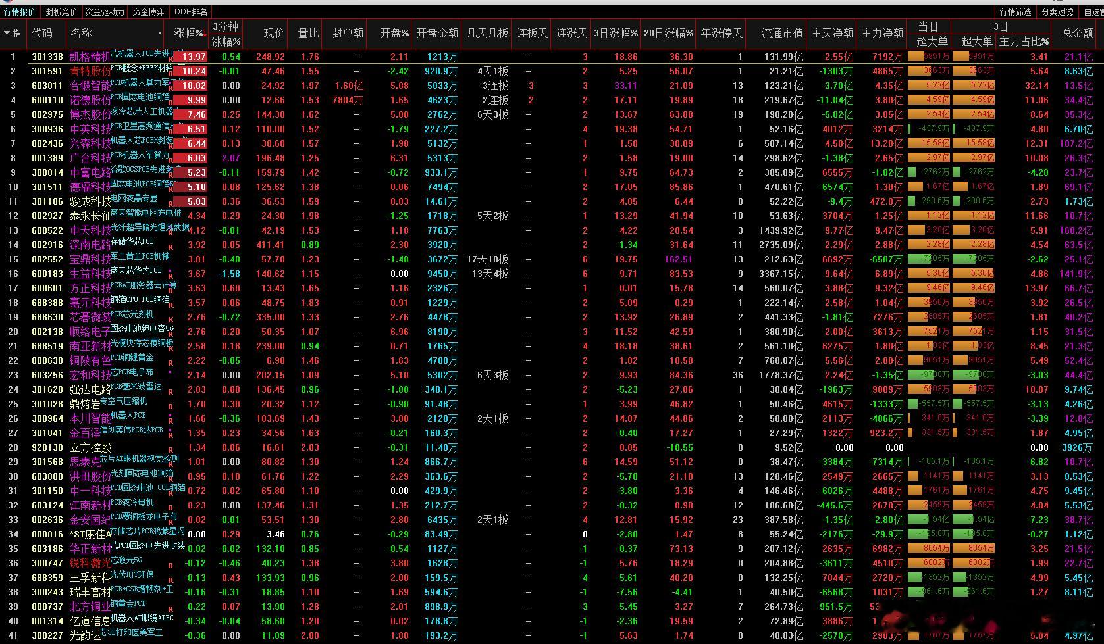Click 当日超大单 bar in 方正科技 row
The height and width of the screenshot is (644, 1104).
tap(928, 288)
